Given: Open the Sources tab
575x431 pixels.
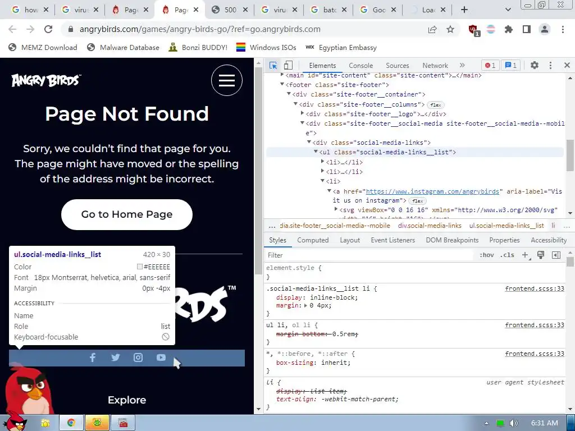Looking at the screenshot, I should coord(397,66).
